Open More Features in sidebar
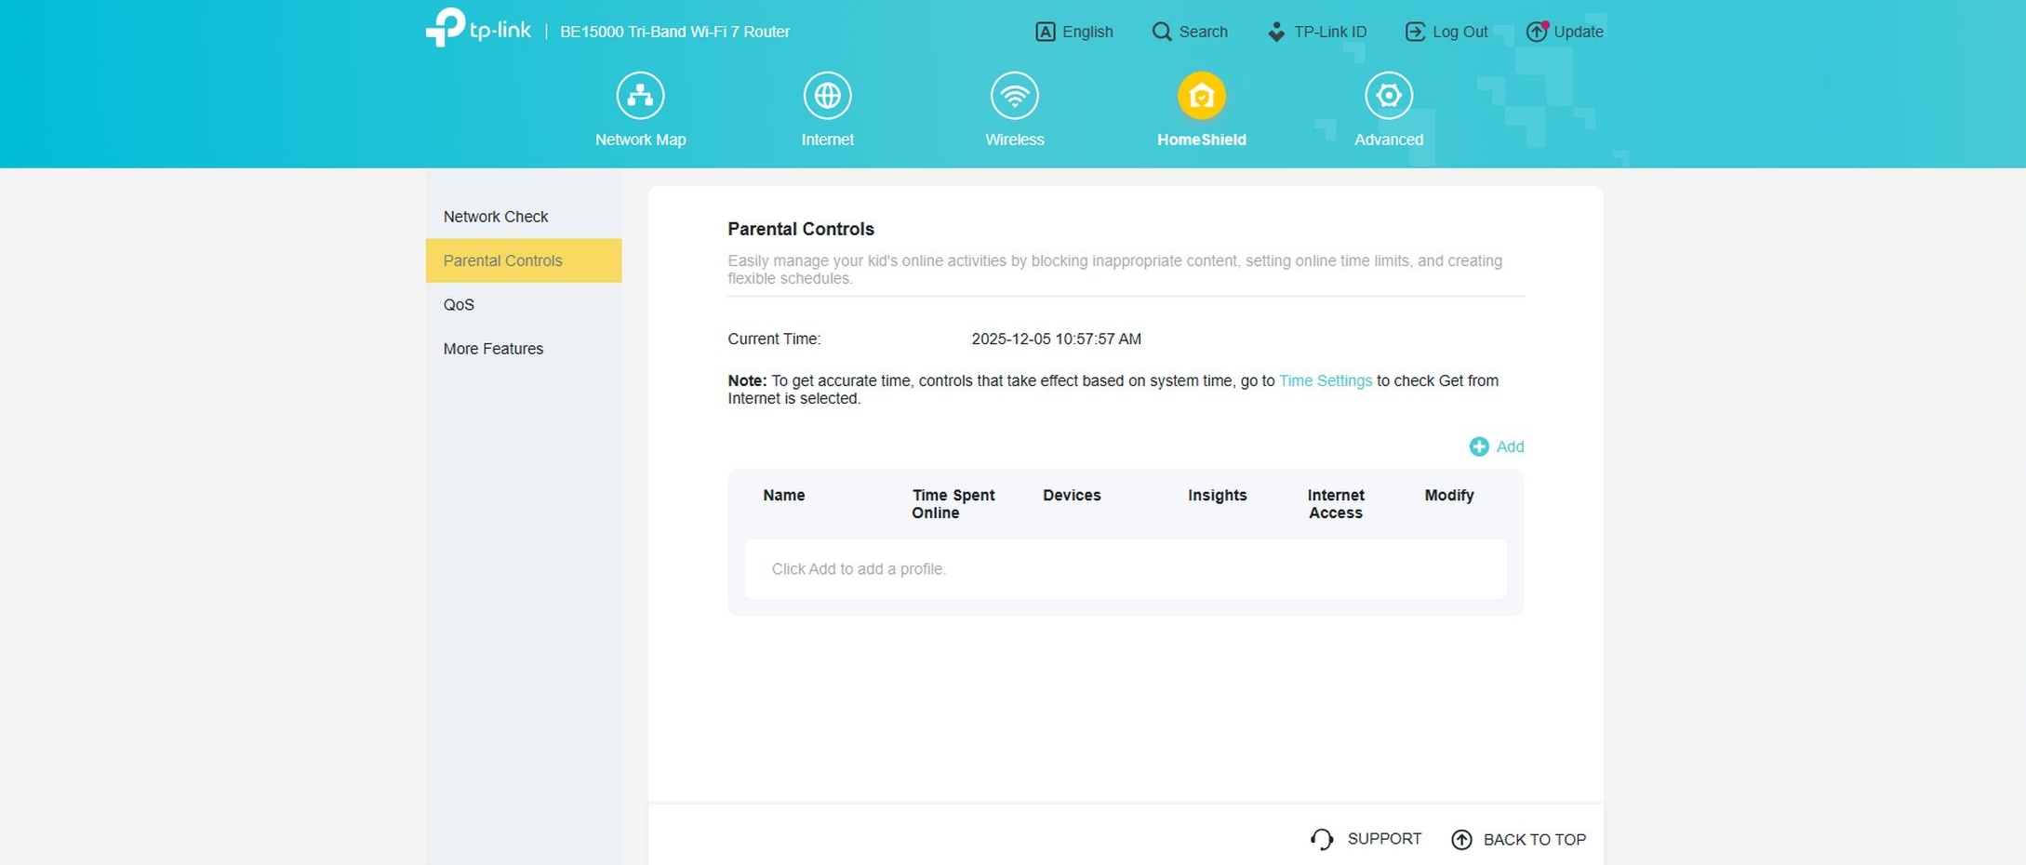2026x865 pixels. pyautogui.click(x=493, y=349)
